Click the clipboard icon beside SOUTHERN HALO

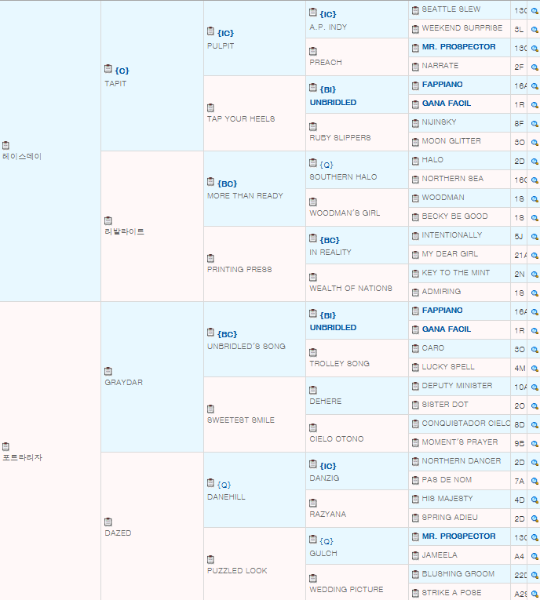[x=313, y=162]
